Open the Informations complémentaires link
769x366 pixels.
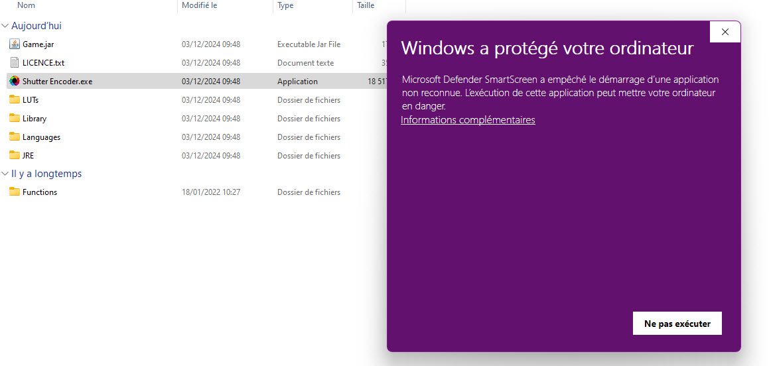(x=468, y=120)
